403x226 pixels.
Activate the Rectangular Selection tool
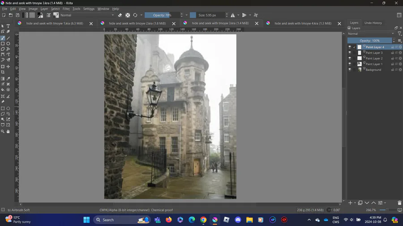click(x=3, y=109)
